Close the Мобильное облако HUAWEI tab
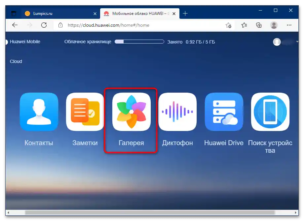The height and width of the screenshot is (221, 304). [174, 14]
